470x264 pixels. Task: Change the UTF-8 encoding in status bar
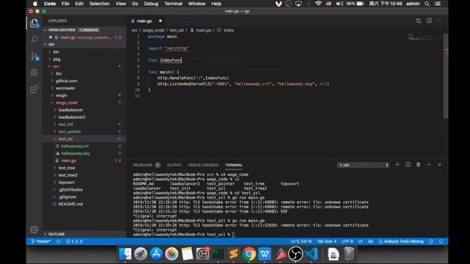[347, 241]
